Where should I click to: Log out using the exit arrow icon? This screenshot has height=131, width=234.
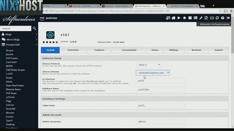tap(228, 18)
